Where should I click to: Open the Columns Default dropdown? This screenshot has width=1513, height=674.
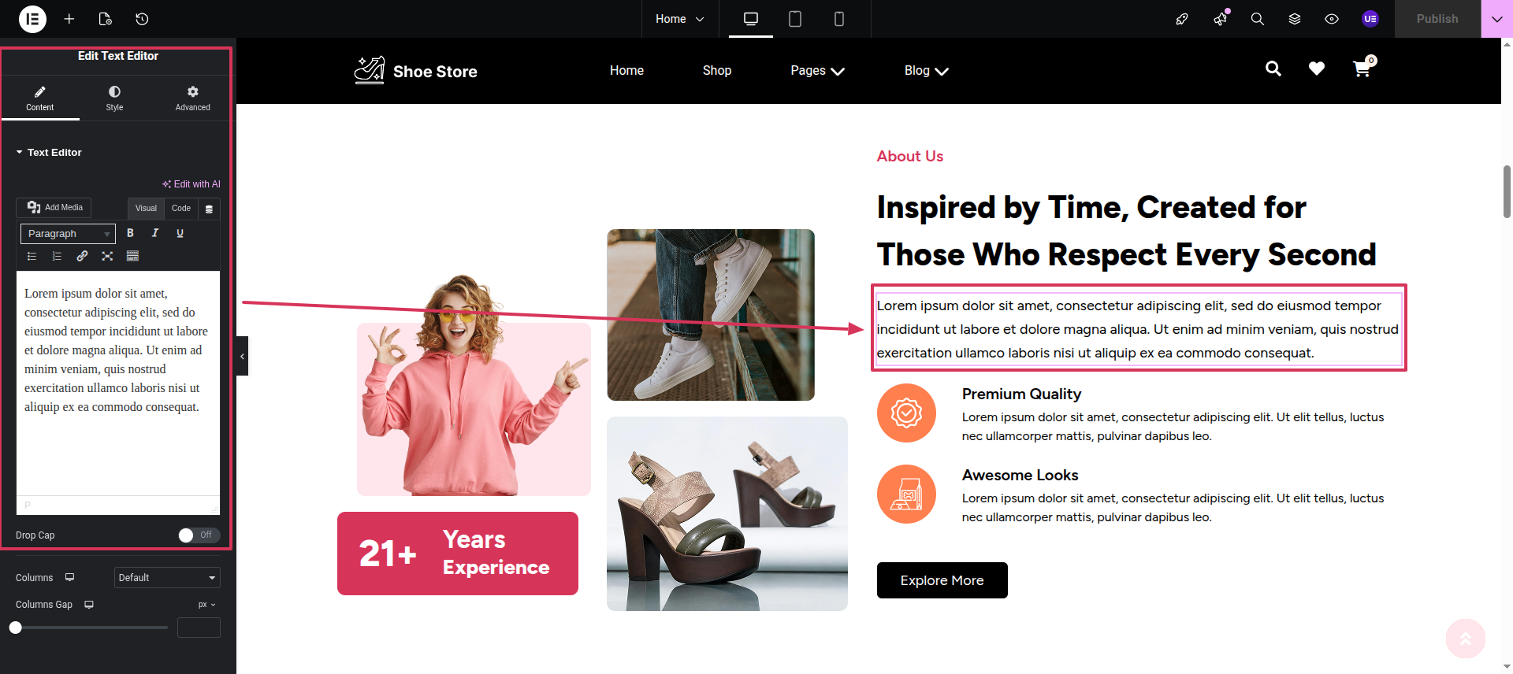(167, 578)
